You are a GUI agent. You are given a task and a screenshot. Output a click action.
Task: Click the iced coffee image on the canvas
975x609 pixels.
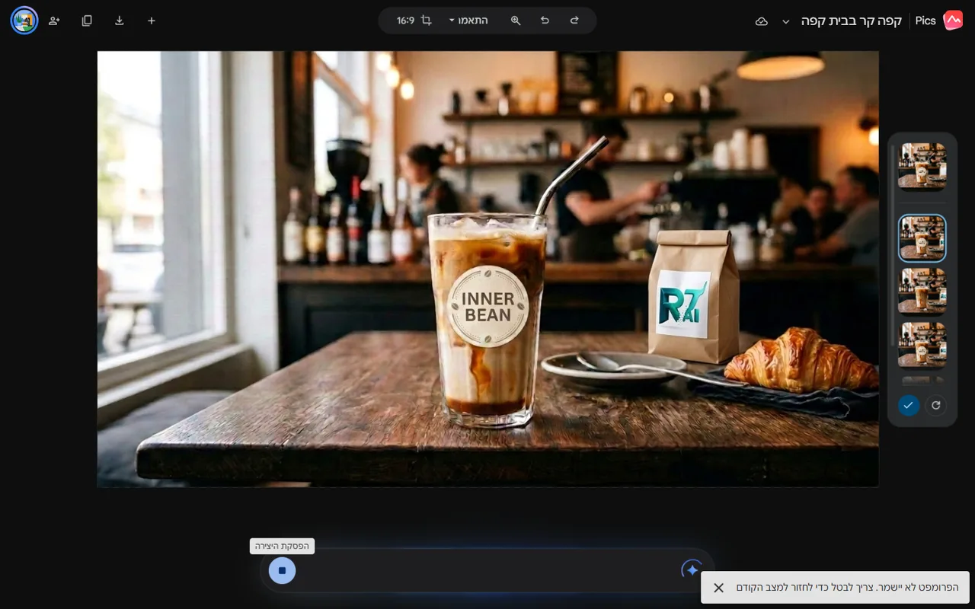487,269
